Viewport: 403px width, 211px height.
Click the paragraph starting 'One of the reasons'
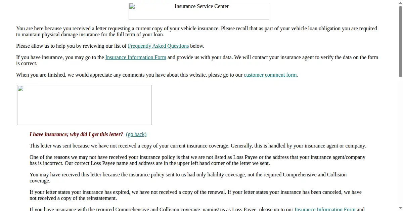(197, 160)
